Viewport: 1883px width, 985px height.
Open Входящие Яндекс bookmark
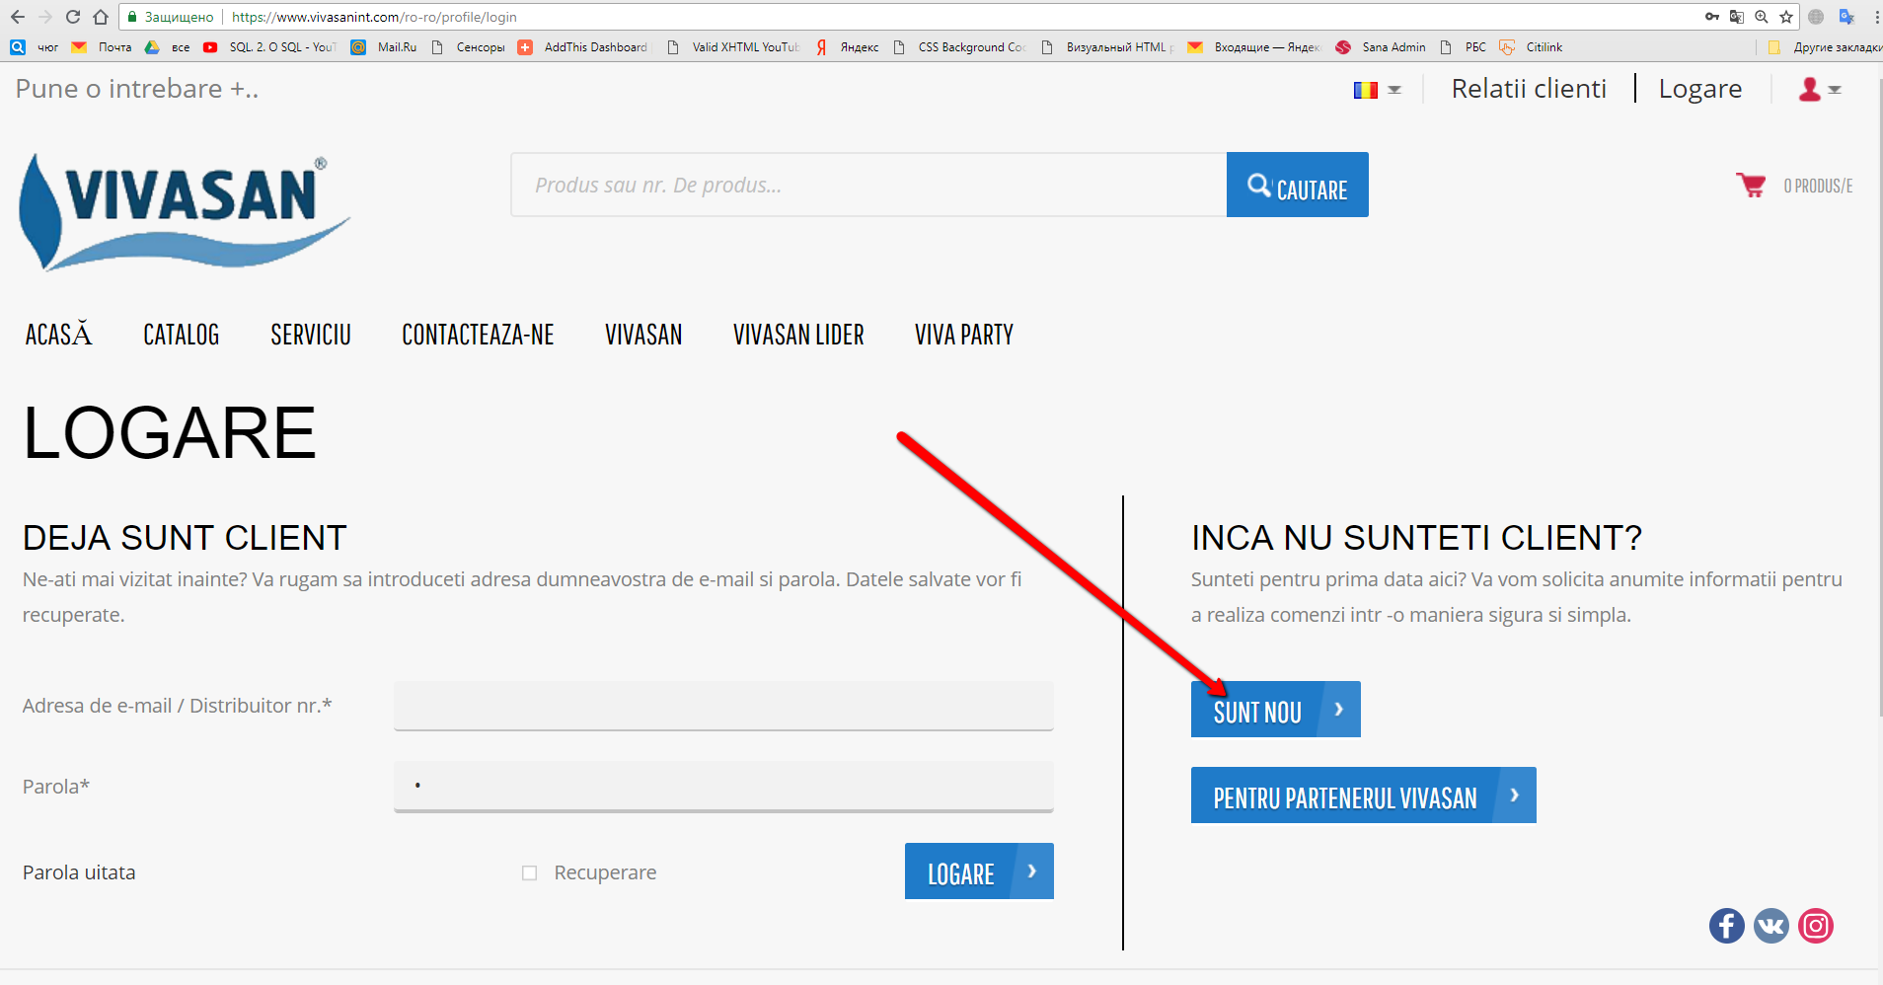click(1253, 46)
